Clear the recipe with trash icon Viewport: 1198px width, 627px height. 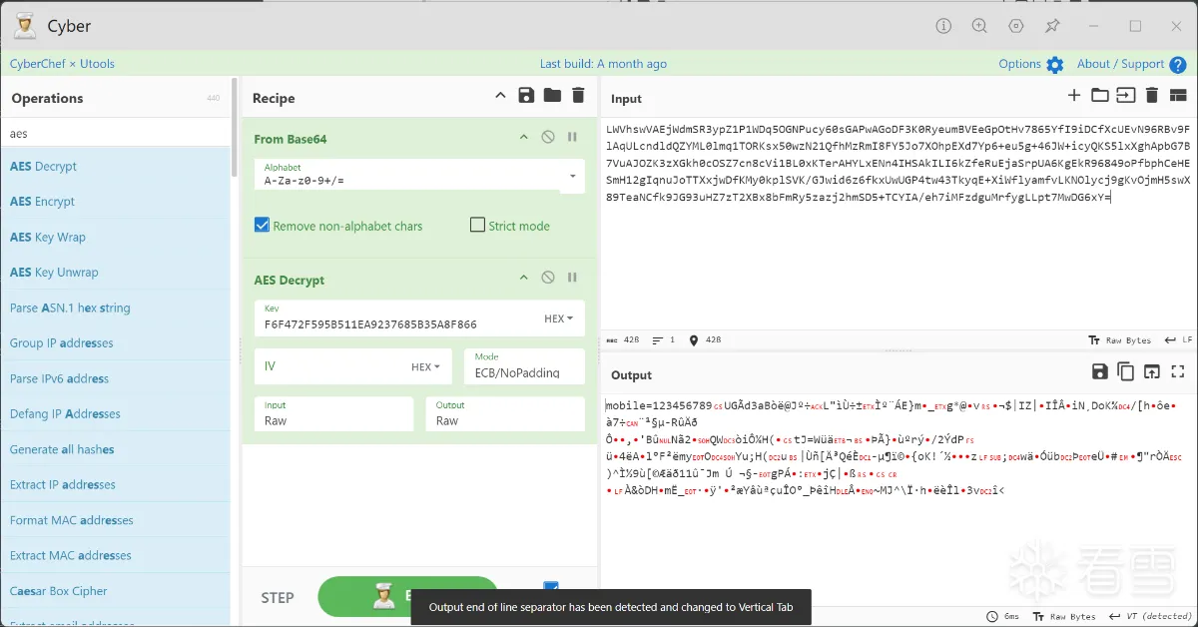(578, 96)
